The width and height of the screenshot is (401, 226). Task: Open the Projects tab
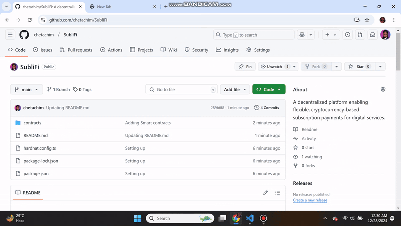pos(141,50)
